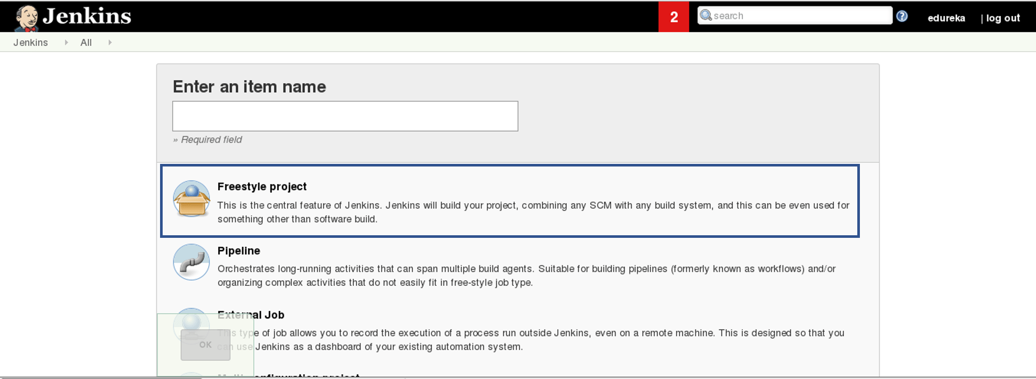Open the Jenkins title home link
1036x379 pixels.
[87, 16]
